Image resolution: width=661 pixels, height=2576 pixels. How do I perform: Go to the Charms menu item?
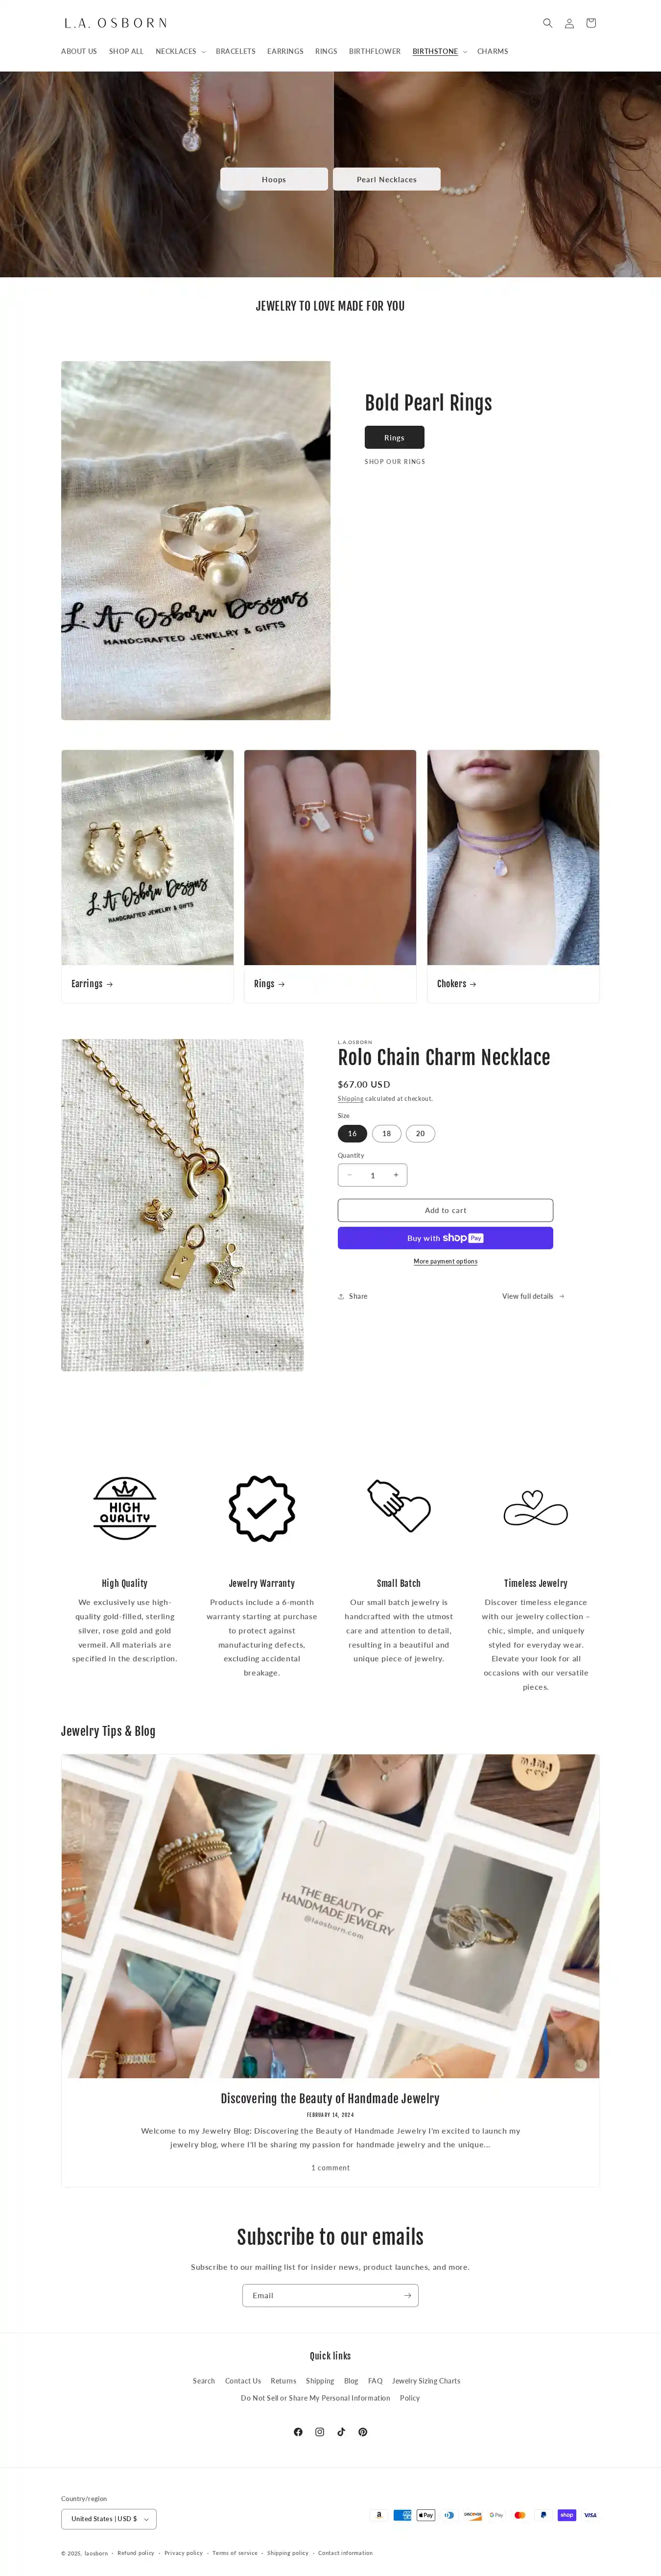(492, 51)
